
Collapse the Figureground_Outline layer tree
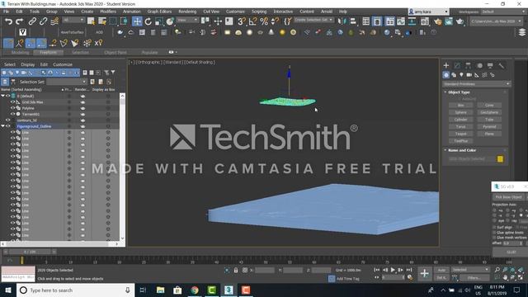(x=3, y=126)
